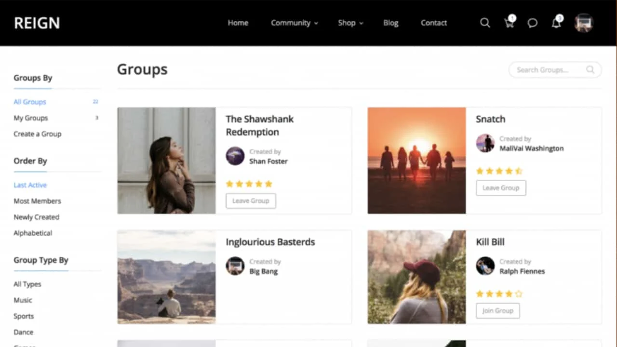Click star rating of Snatch group
The width and height of the screenshot is (617, 347).
coord(499,171)
